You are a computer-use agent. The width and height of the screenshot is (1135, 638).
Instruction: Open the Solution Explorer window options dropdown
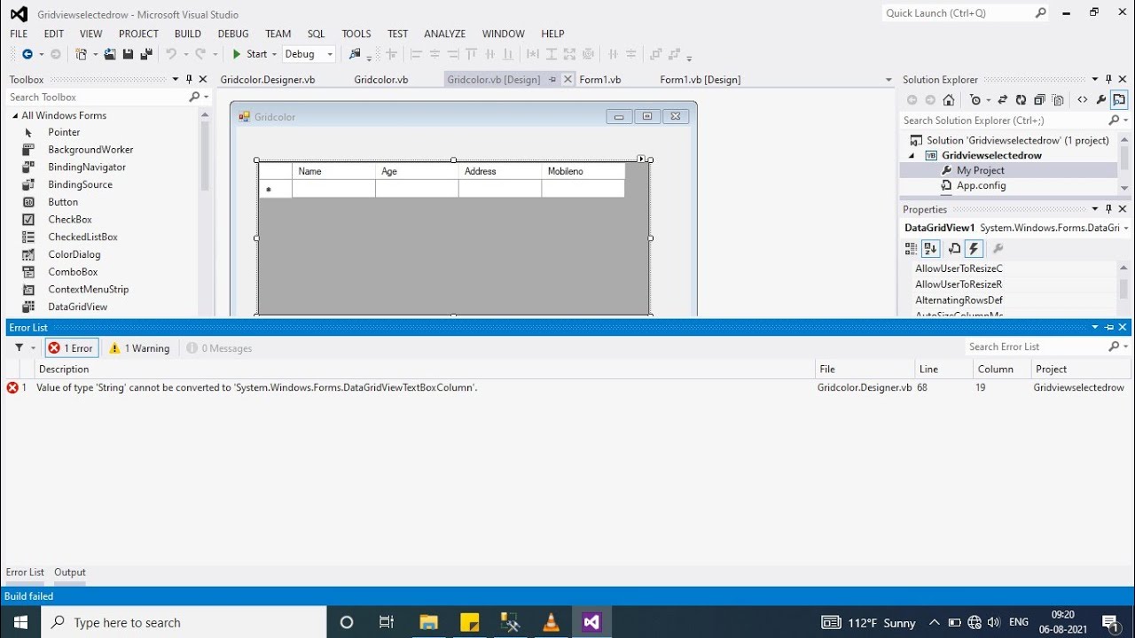pyautogui.click(x=1095, y=79)
